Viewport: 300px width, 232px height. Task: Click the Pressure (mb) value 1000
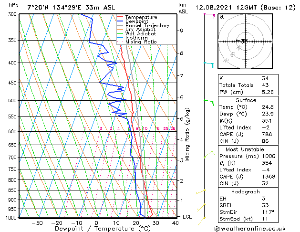tap(269, 156)
